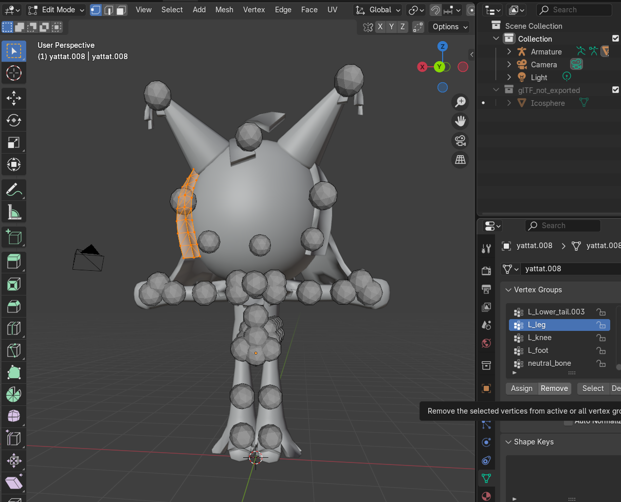621x502 pixels.
Task: Enable edge select mode
Action: [x=108, y=10]
